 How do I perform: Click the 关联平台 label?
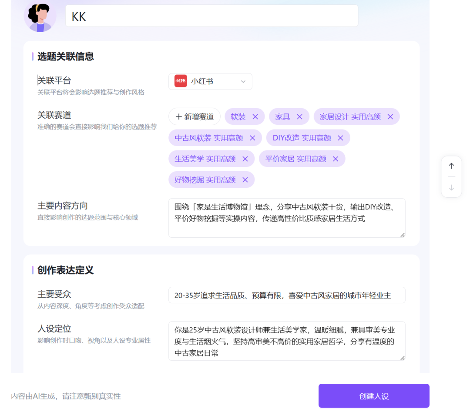tap(54, 80)
